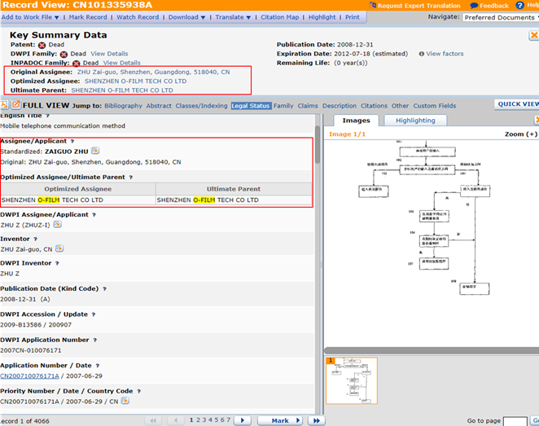Open the Translate dropdown menu
This screenshot has width=539, height=426.
point(233,17)
